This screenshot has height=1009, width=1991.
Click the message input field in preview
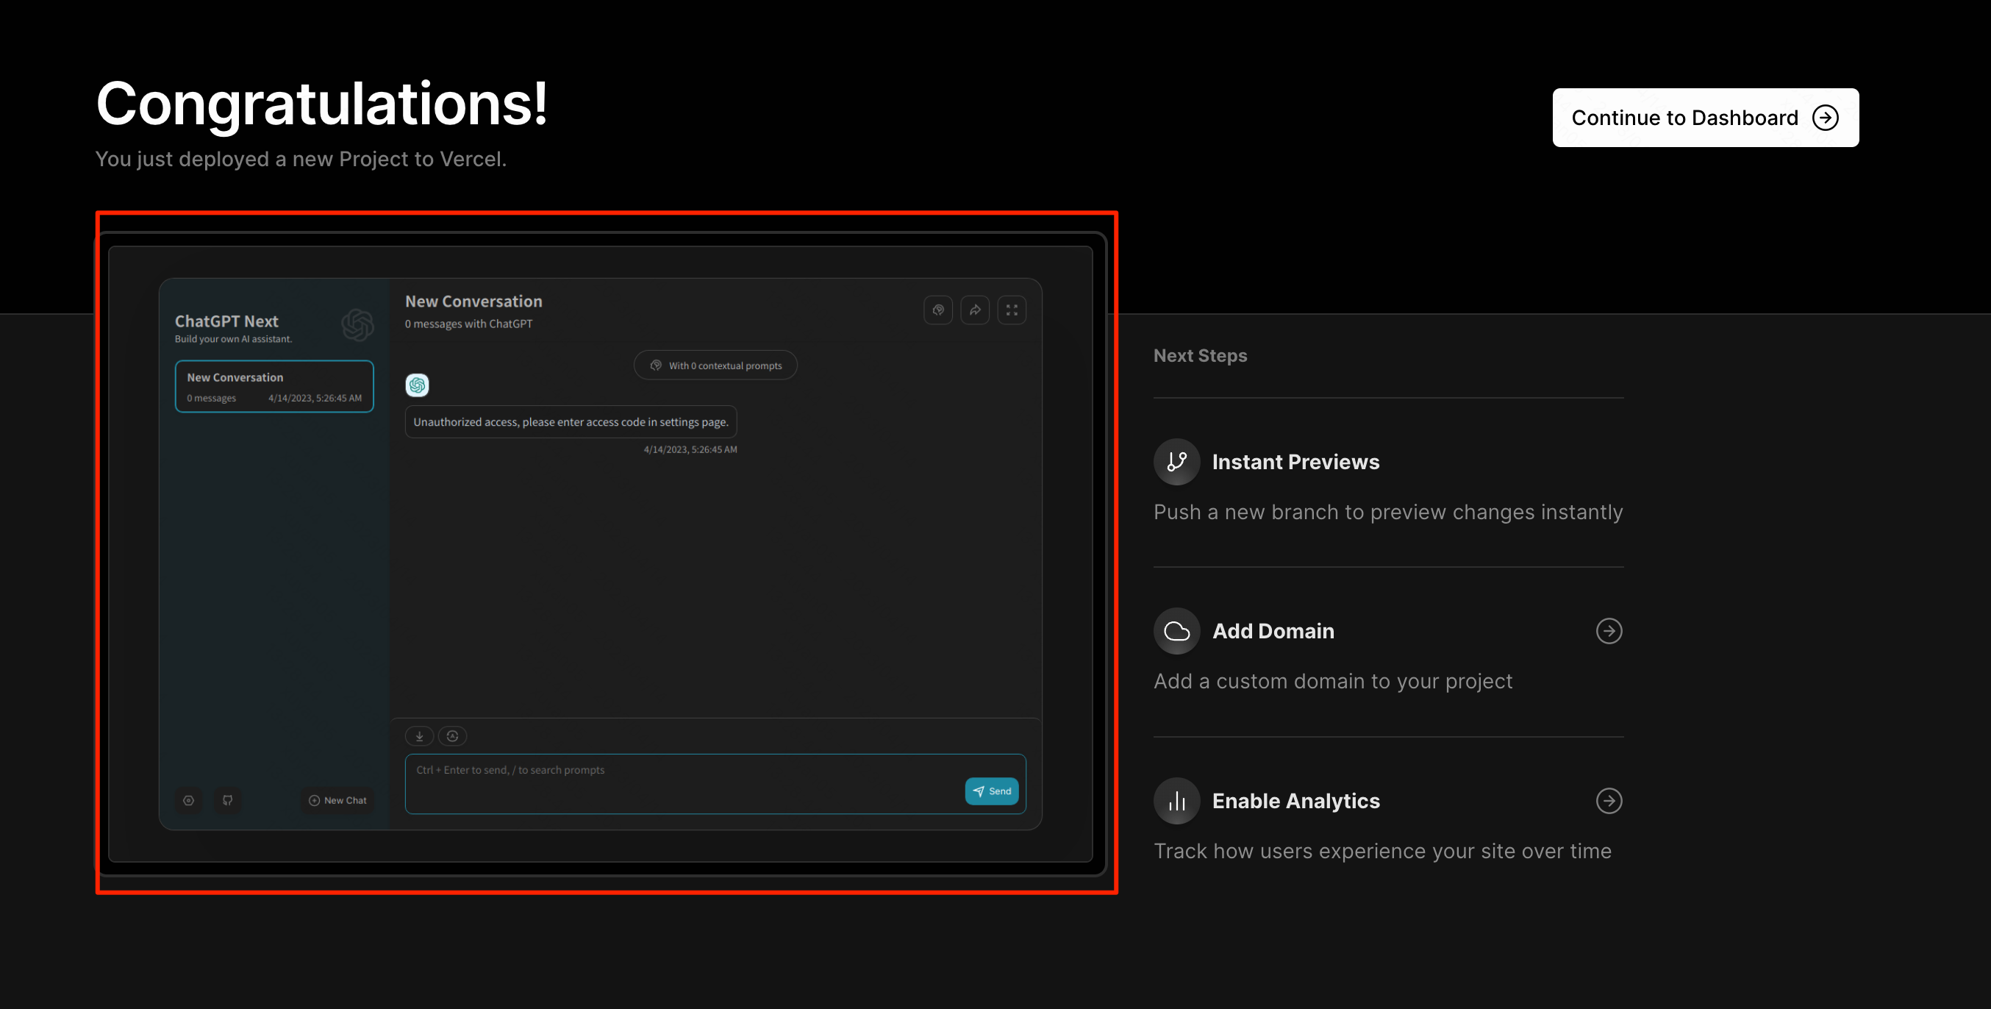coord(715,783)
